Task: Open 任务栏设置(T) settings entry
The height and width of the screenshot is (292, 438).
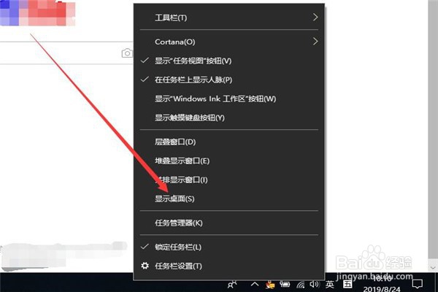Action: [x=228, y=266]
